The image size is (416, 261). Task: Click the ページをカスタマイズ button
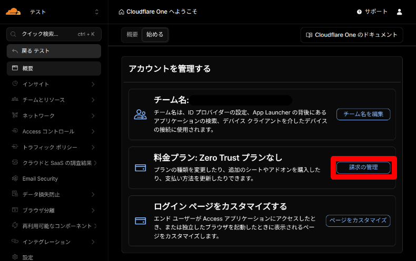coord(358,221)
